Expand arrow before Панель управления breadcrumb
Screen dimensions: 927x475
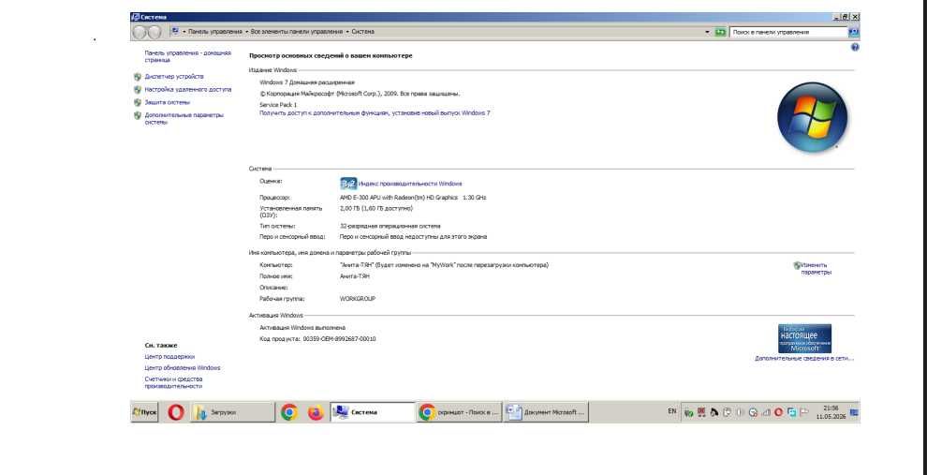[x=184, y=32]
